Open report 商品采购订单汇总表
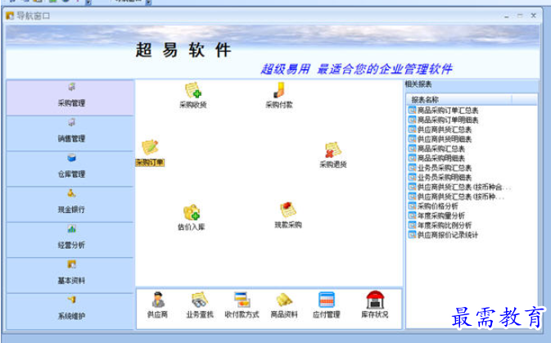 444,111
